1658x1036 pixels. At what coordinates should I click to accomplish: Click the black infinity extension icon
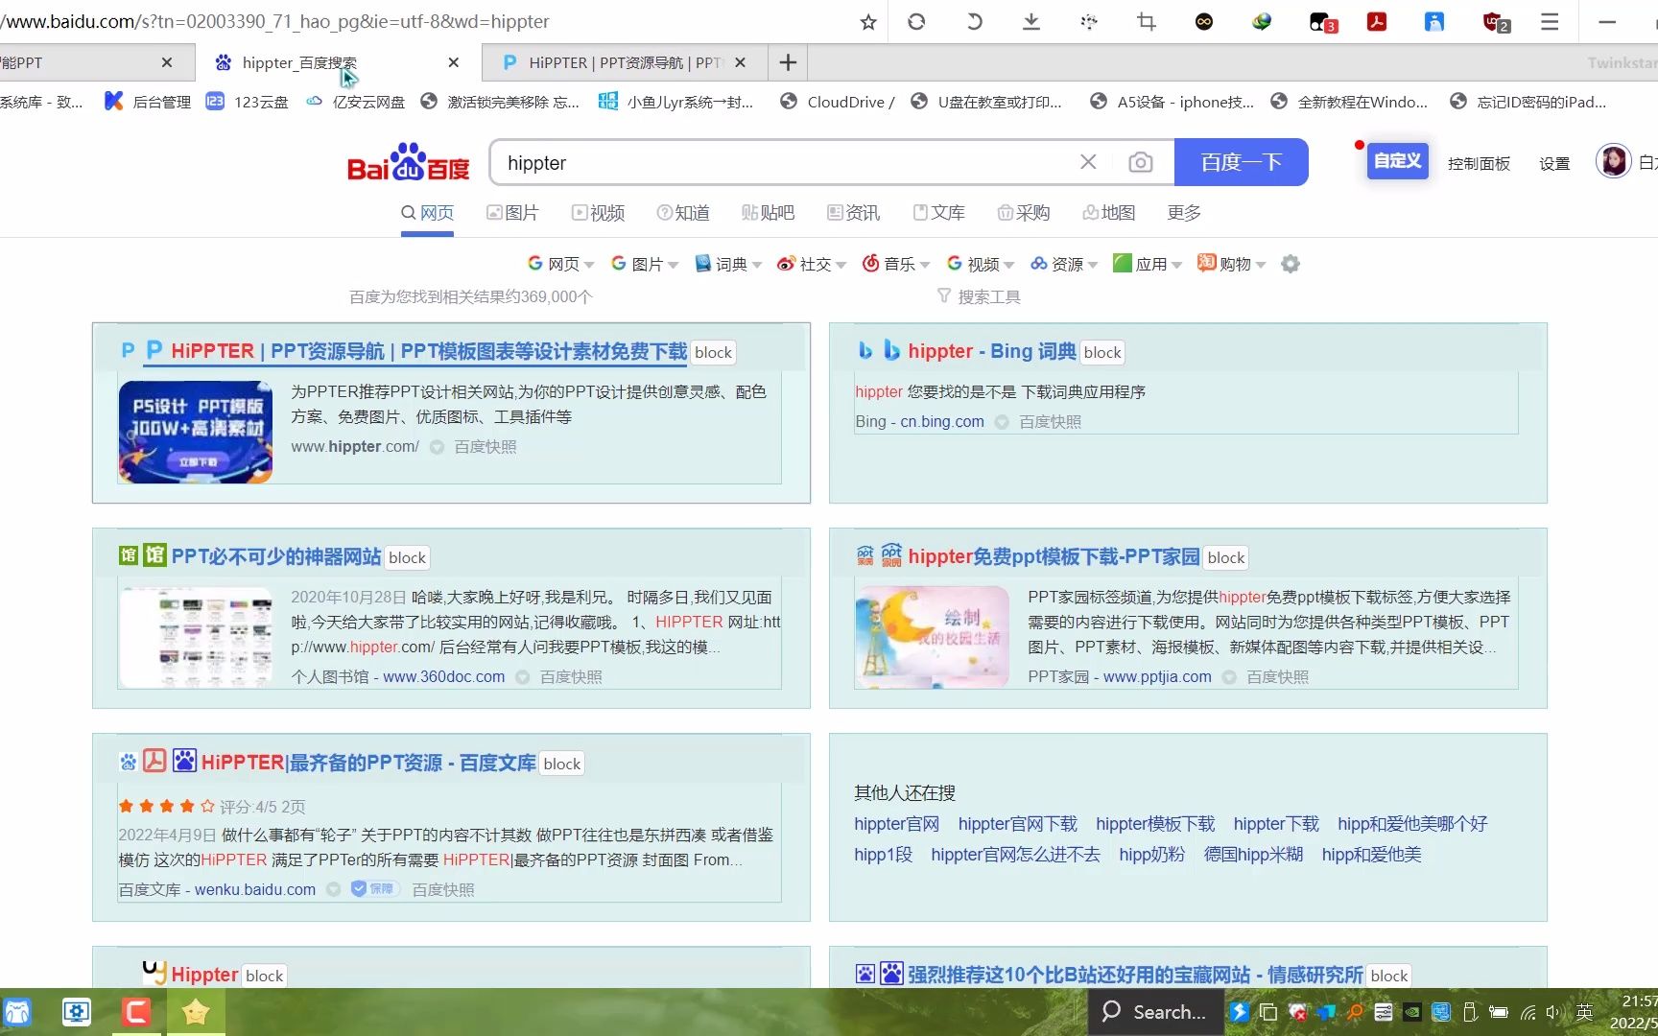[1204, 21]
